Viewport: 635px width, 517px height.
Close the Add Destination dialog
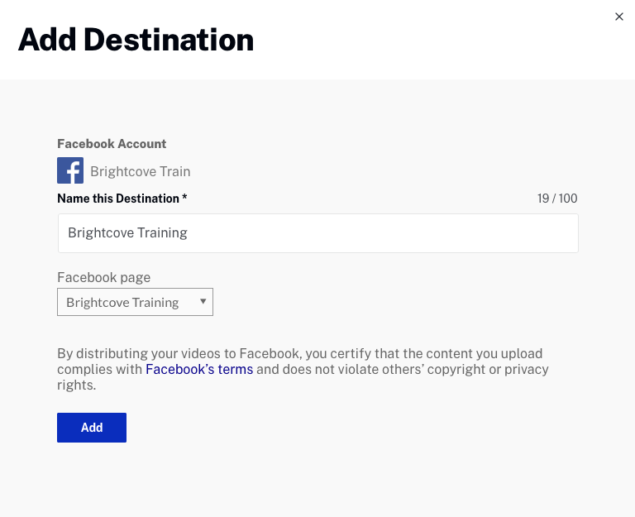point(619,17)
